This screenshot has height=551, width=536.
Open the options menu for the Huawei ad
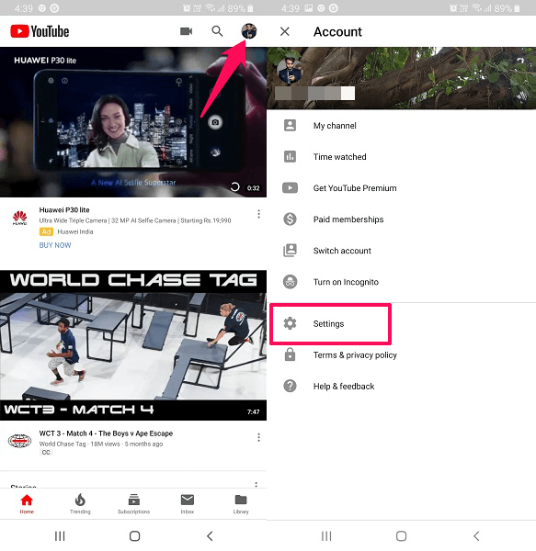(259, 214)
